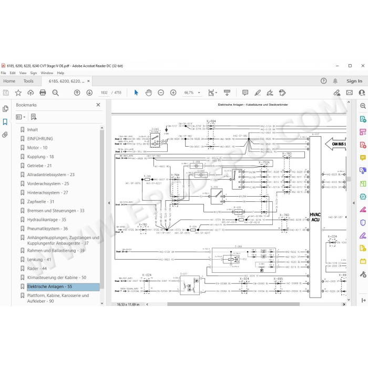Open Hydraulikanlage - 35 bookmark
Image resolution: width=368 pixels, height=368 pixels.
pyautogui.click(x=46, y=220)
